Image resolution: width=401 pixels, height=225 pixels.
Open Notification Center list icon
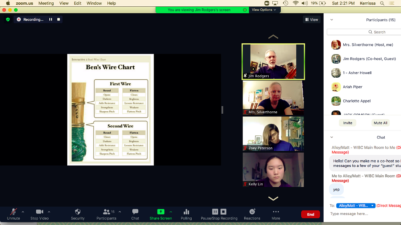[391, 3]
